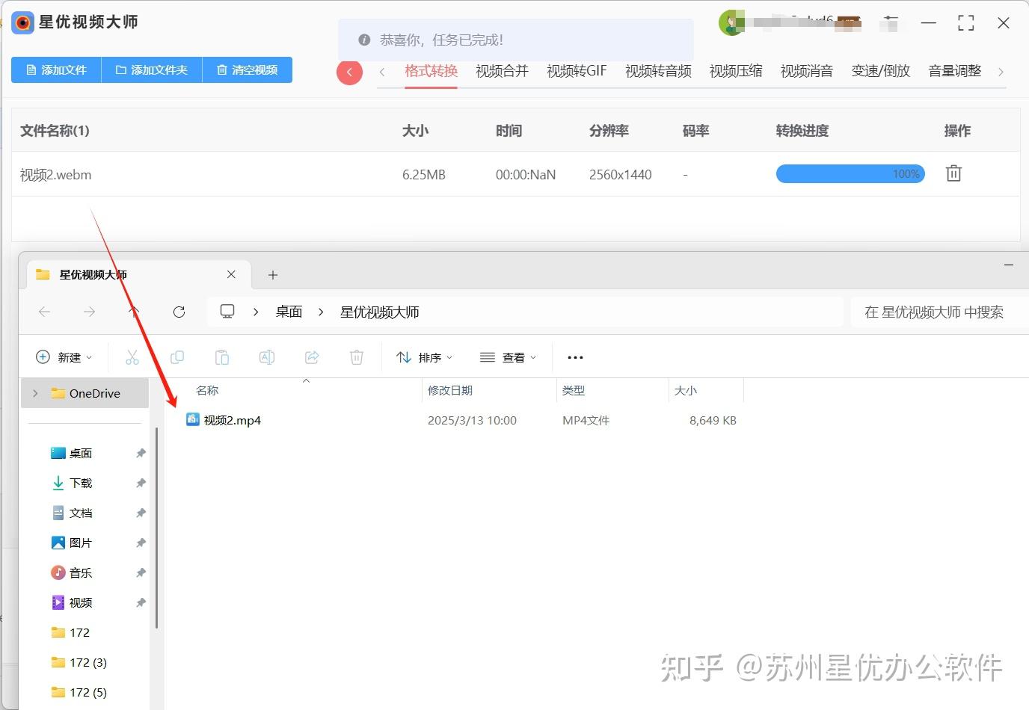Select the Cut icon in the Explorer toolbar
Viewport: 1029px width, 710px height.
[x=132, y=357]
